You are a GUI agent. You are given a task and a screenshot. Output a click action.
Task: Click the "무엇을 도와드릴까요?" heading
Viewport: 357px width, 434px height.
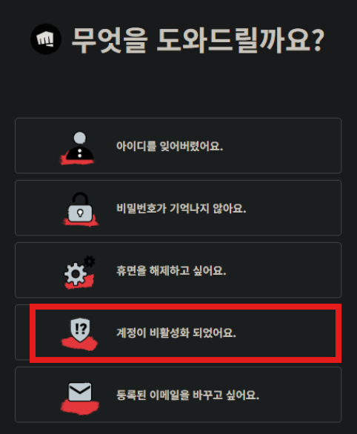coord(198,39)
